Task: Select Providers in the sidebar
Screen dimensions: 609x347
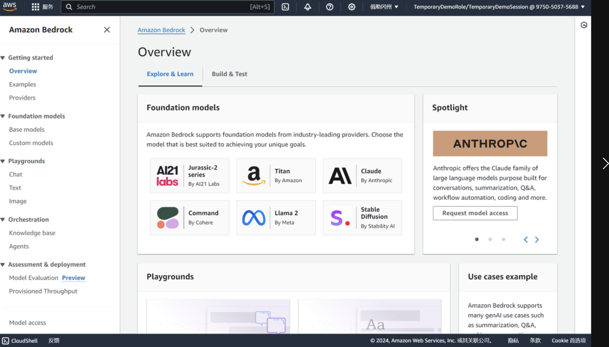Action: click(22, 98)
